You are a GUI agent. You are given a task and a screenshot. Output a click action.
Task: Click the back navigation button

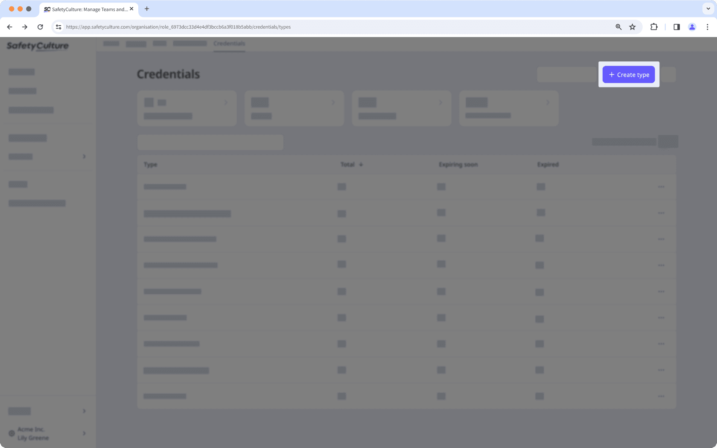tap(9, 26)
